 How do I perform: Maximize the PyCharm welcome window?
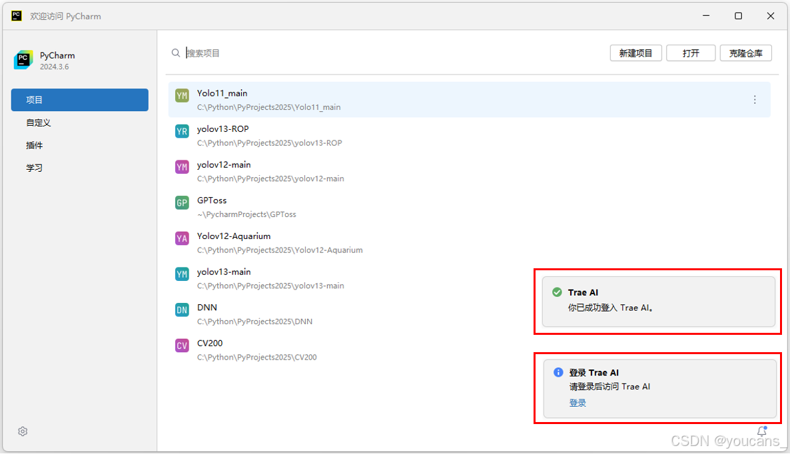(x=738, y=15)
